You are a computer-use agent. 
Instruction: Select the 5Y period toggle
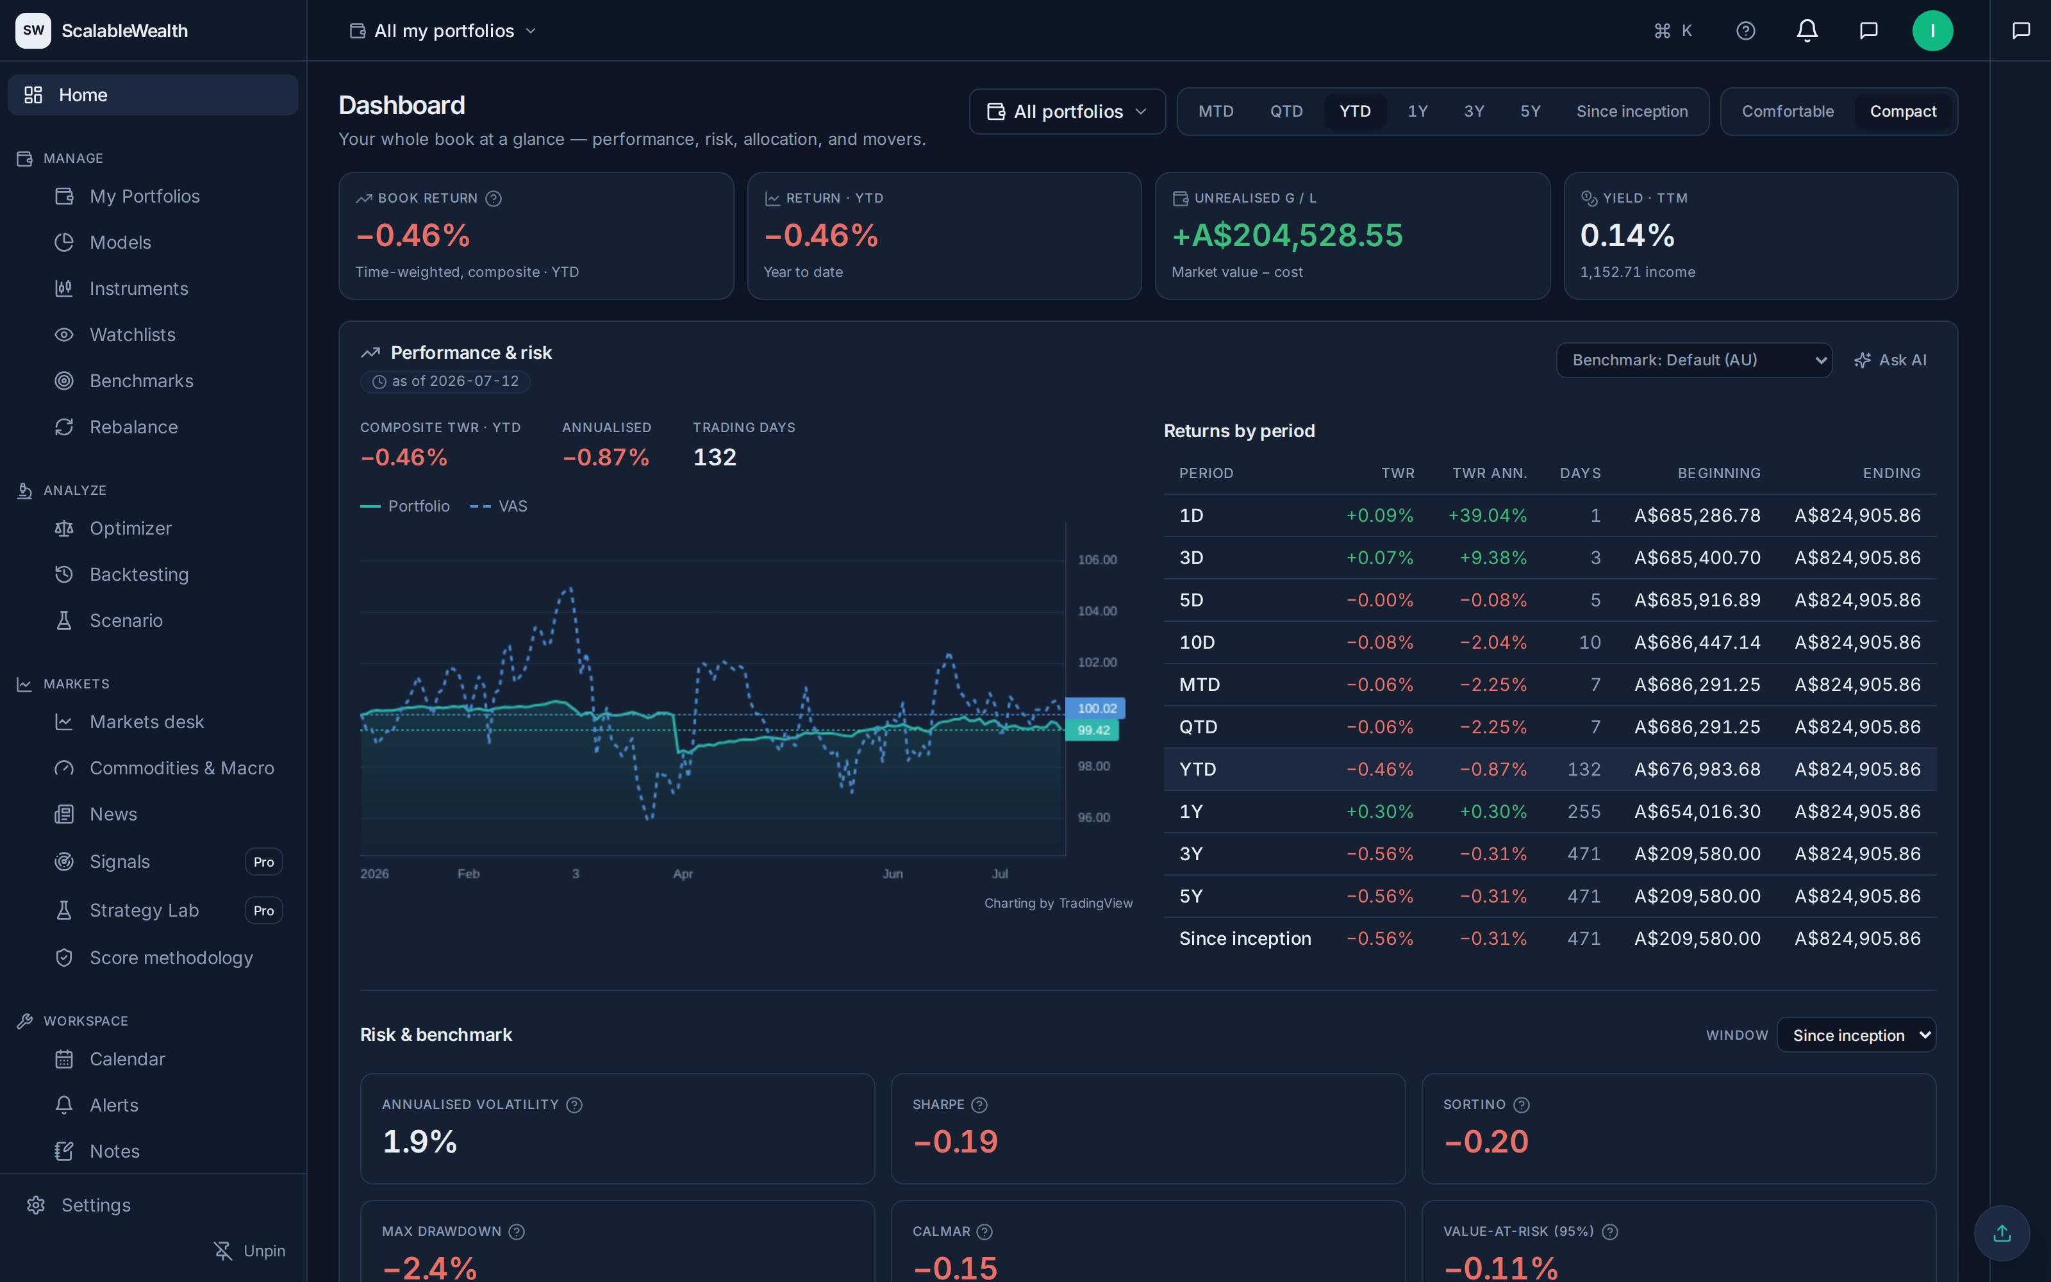pyautogui.click(x=1530, y=111)
